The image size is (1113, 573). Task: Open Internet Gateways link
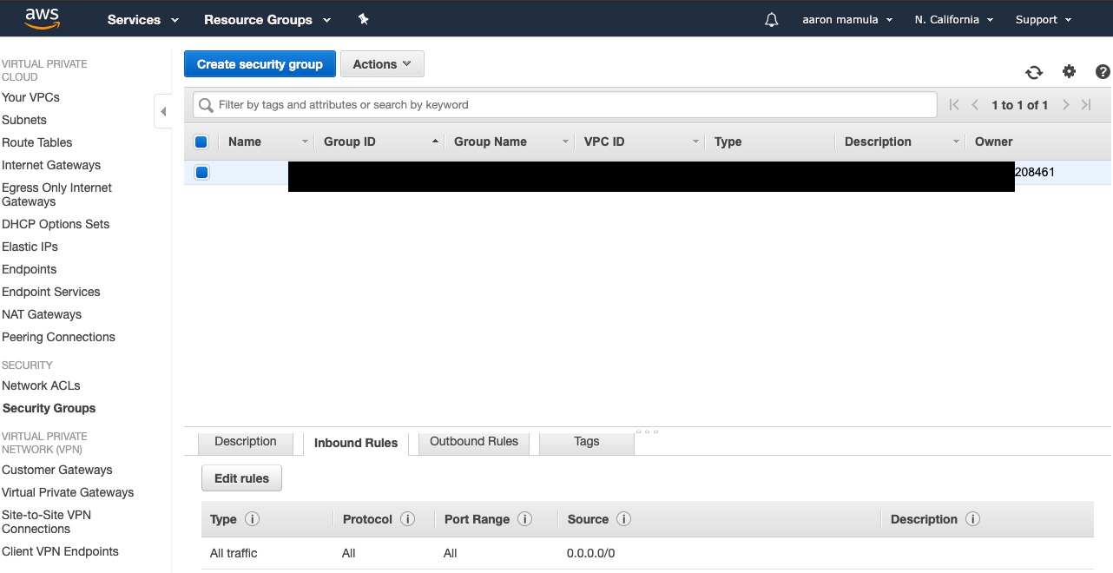pyautogui.click(x=51, y=165)
